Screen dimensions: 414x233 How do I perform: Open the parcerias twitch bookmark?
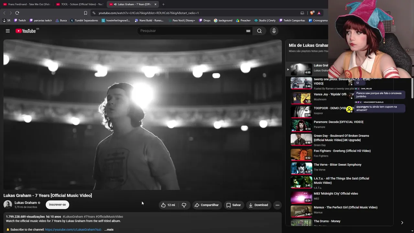point(41,20)
